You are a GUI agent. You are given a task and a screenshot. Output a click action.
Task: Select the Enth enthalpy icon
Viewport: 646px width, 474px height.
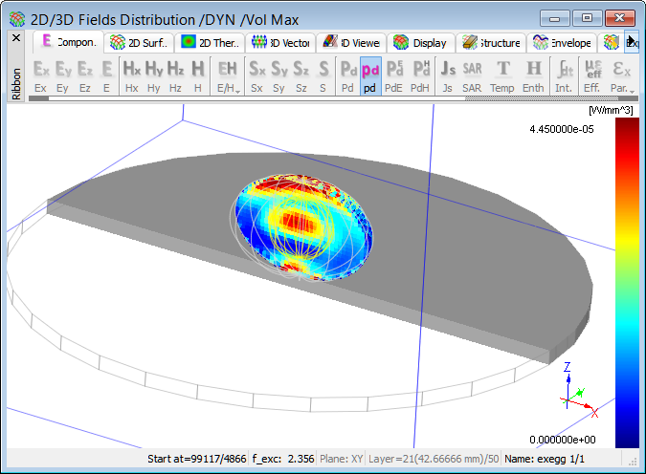533,75
